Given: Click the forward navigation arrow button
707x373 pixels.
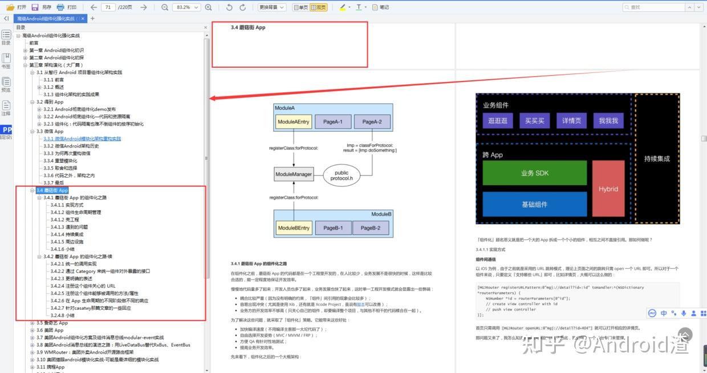Looking at the screenshot, I should pyautogui.click(x=143, y=7).
